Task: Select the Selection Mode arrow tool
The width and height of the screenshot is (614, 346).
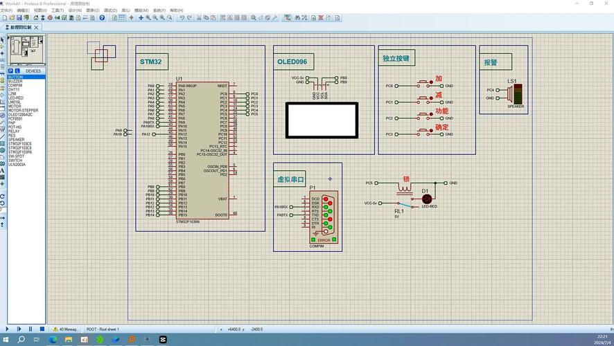Action: [2, 40]
